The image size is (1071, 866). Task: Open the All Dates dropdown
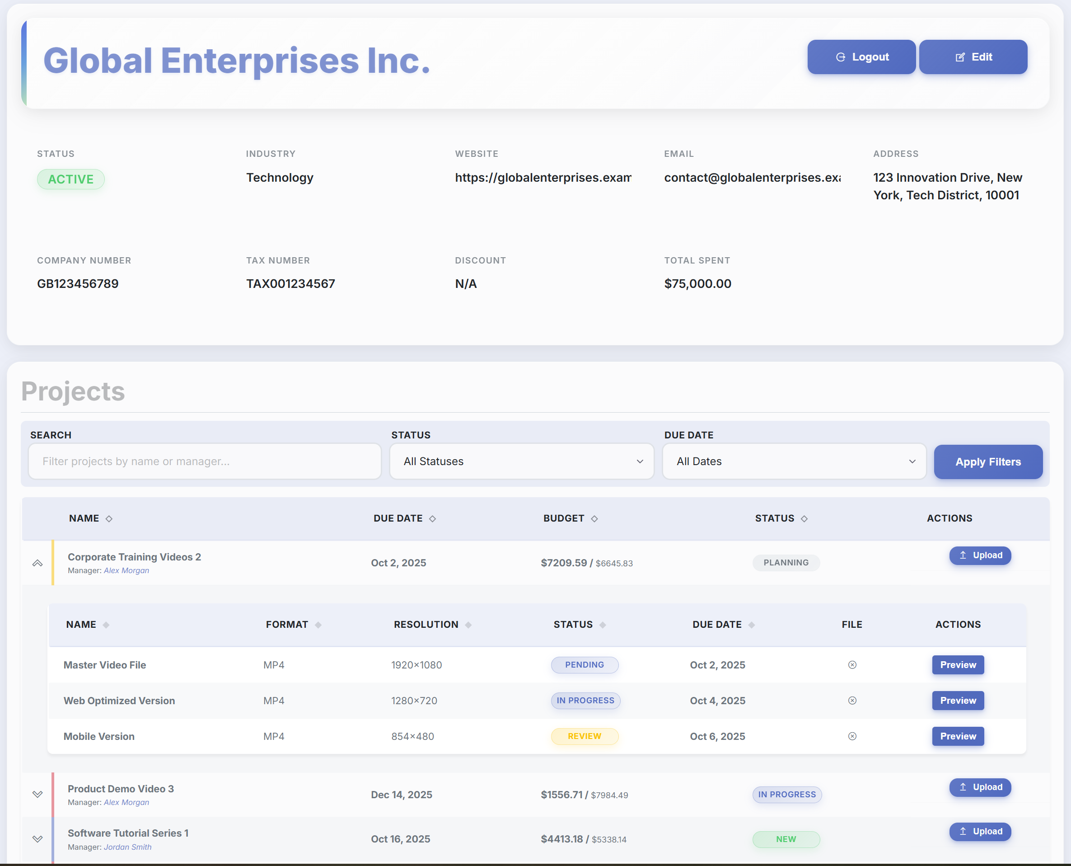point(794,461)
